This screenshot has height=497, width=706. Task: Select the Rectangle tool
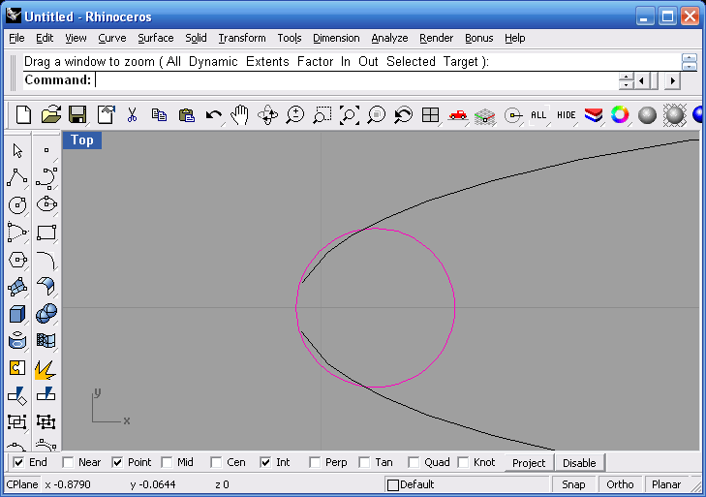point(46,233)
